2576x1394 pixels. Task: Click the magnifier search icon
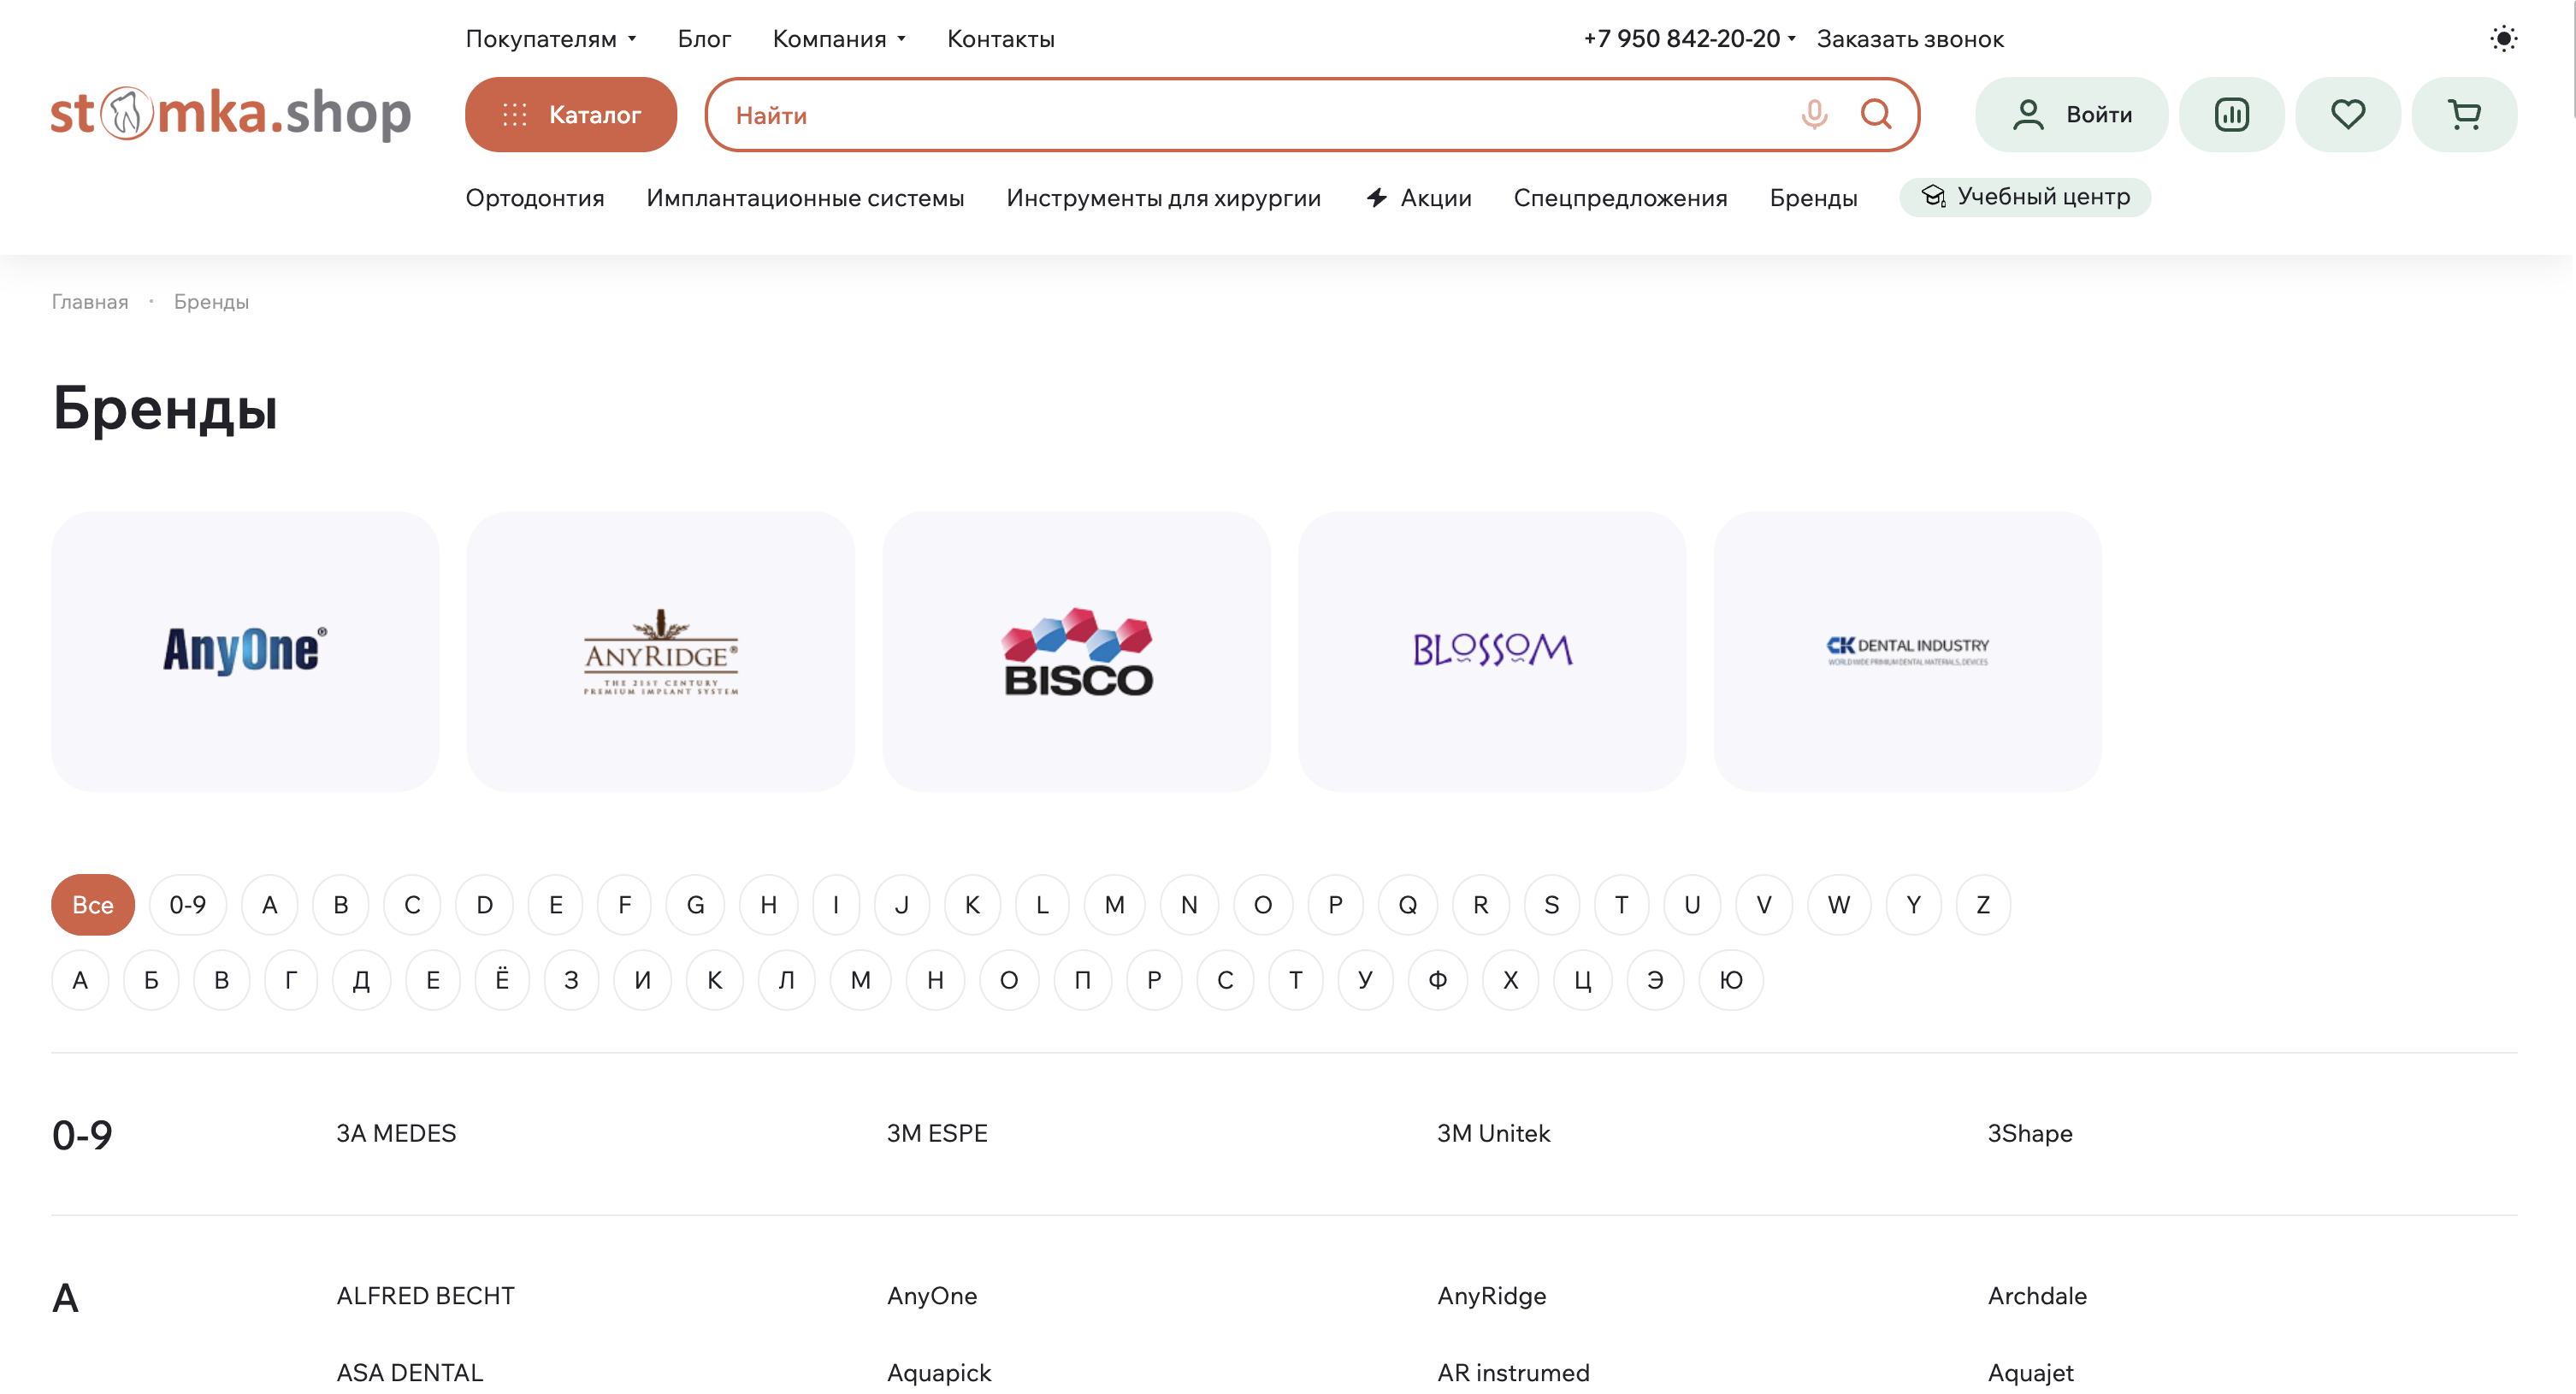[x=1876, y=114]
